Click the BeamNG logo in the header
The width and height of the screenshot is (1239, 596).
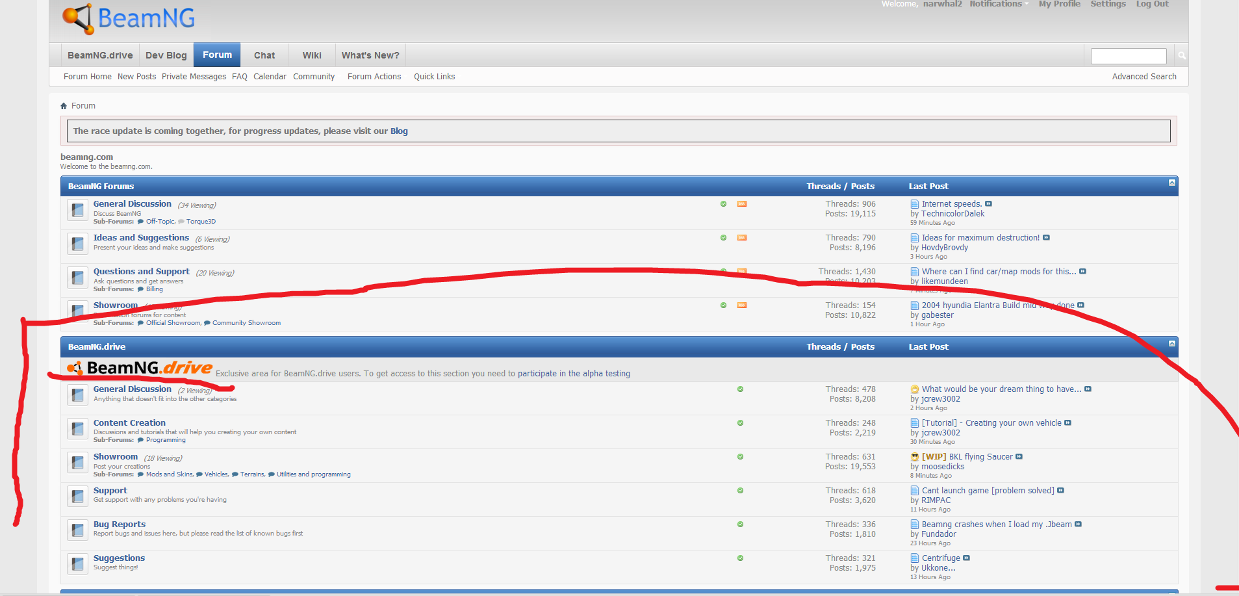pyautogui.click(x=129, y=18)
